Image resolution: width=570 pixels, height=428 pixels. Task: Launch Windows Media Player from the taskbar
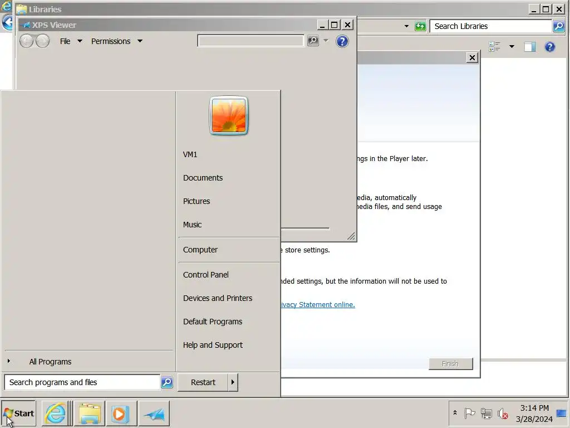(x=121, y=414)
